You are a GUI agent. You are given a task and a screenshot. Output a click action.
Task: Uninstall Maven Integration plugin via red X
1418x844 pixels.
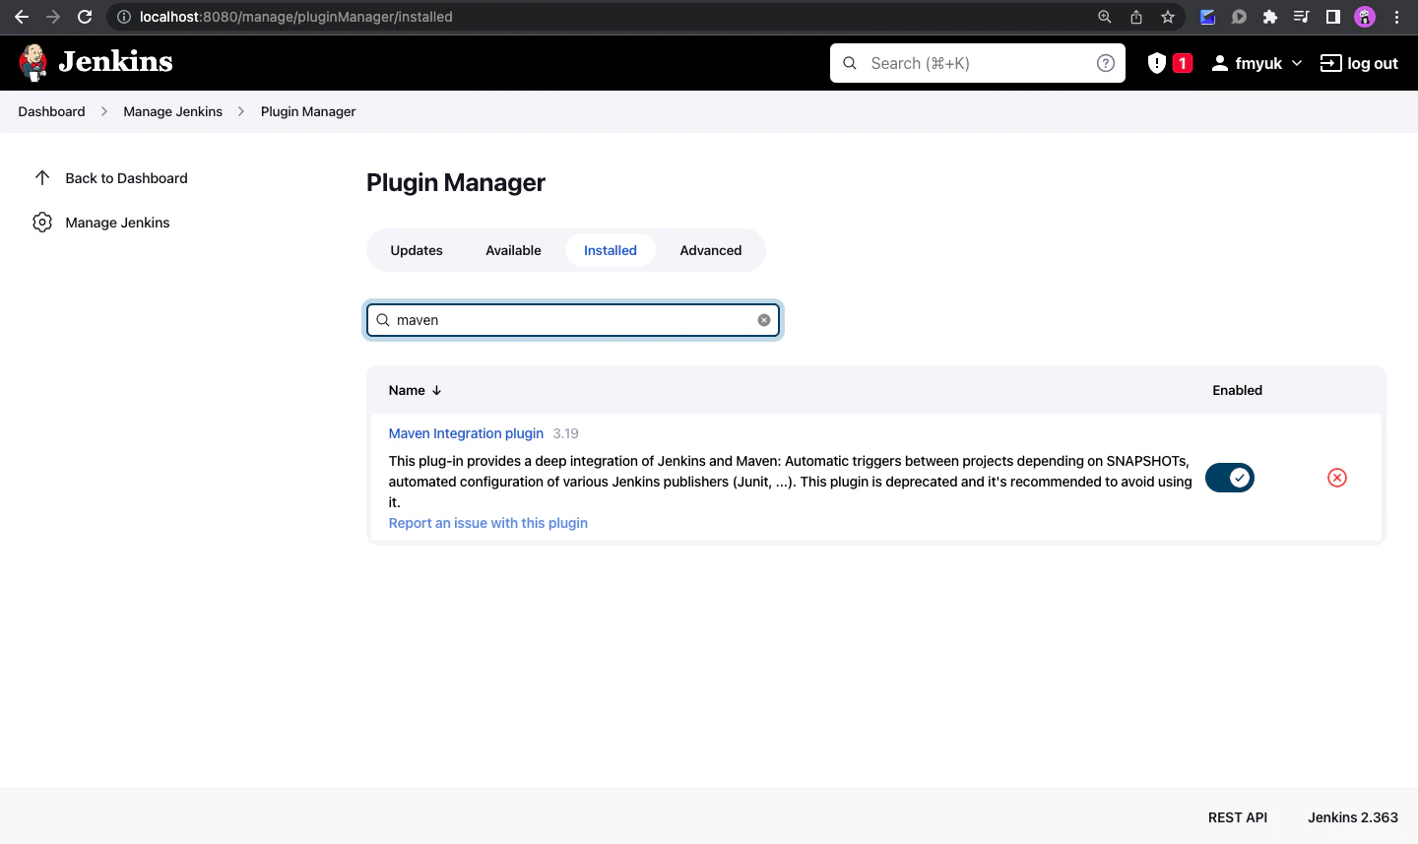(x=1337, y=478)
